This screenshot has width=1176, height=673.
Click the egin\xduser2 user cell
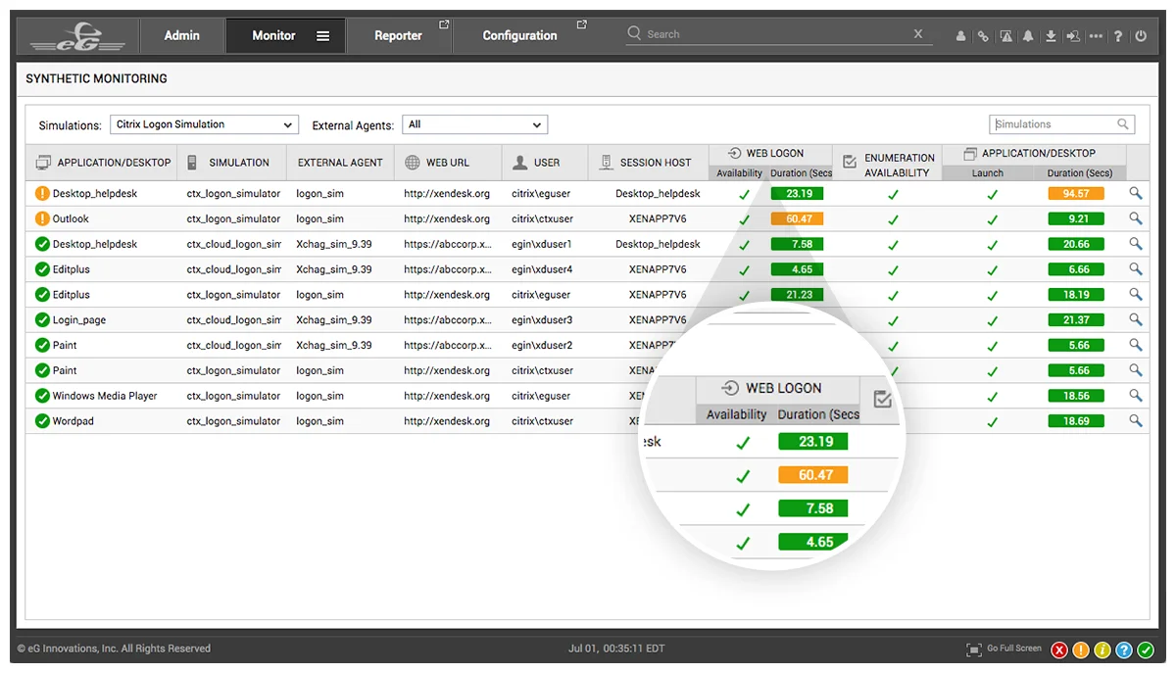[x=542, y=346]
